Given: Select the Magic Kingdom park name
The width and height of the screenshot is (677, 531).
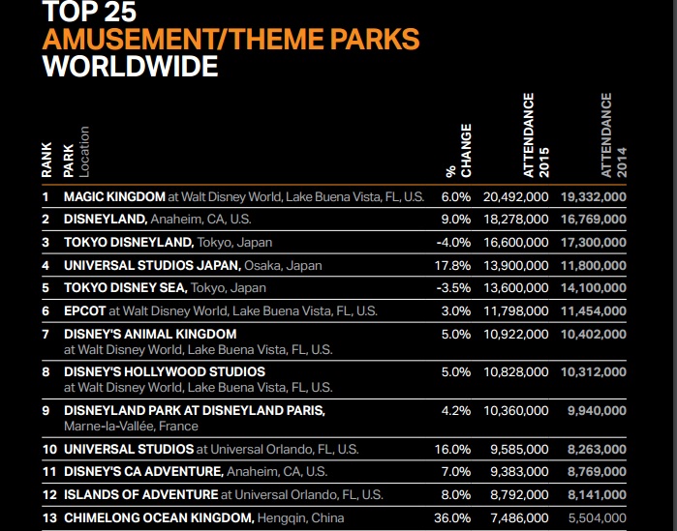Looking at the screenshot, I should coord(114,196).
